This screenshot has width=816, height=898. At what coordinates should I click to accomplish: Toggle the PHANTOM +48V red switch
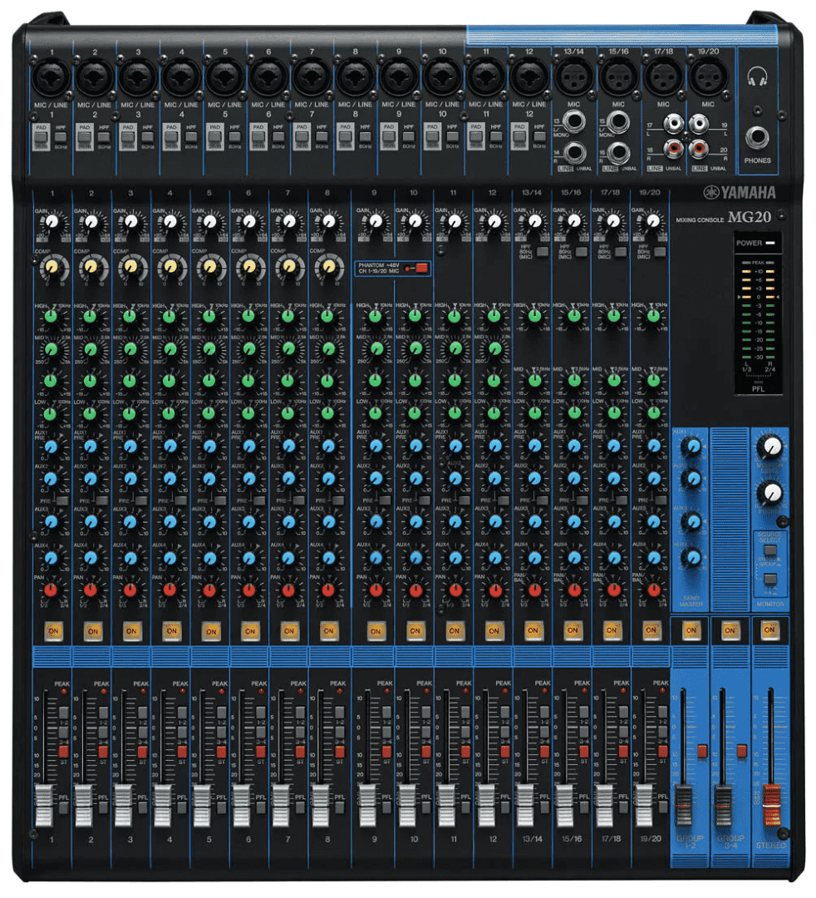point(420,268)
